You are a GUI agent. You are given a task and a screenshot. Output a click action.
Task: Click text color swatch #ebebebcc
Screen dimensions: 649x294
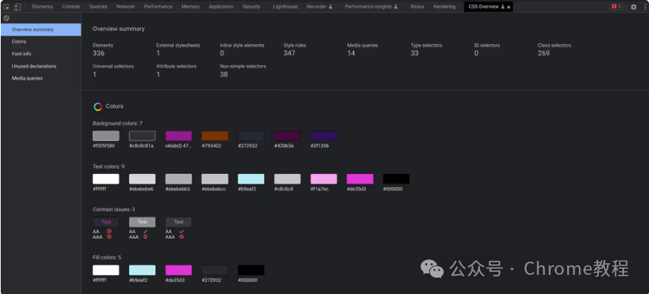(215, 179)
